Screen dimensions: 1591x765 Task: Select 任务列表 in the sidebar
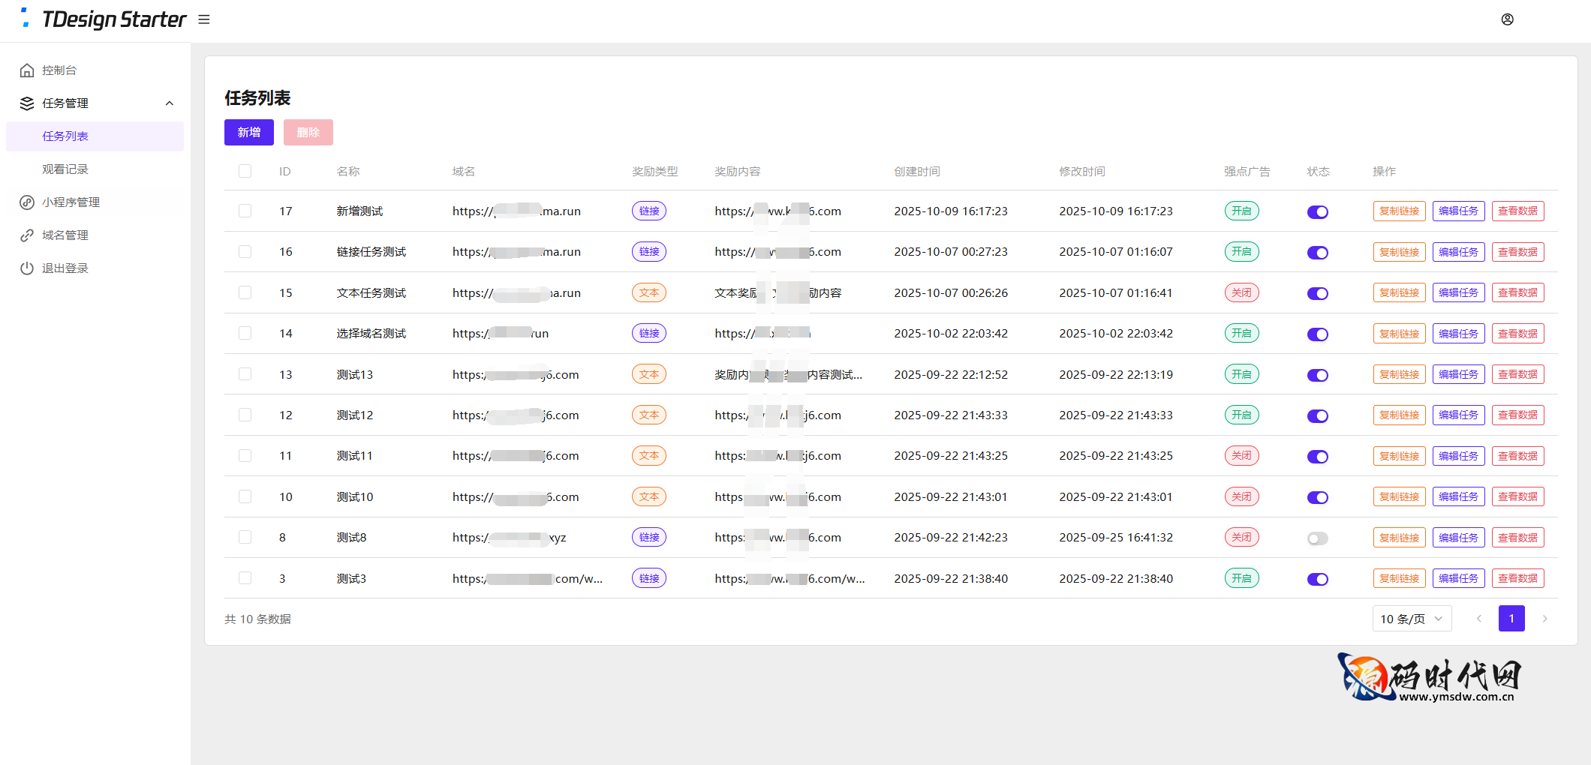[65, 136]
